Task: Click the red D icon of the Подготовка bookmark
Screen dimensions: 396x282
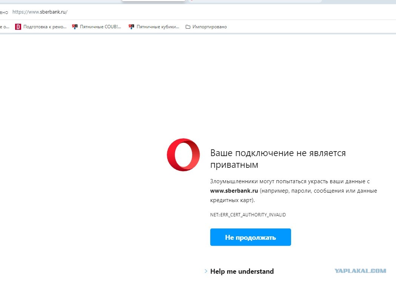Action: point(18,27)
